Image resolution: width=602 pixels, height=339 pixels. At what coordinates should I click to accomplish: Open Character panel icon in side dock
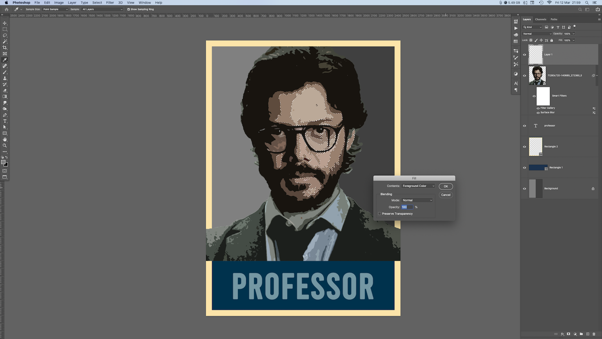pyautogui.click(x=516, y=83)
